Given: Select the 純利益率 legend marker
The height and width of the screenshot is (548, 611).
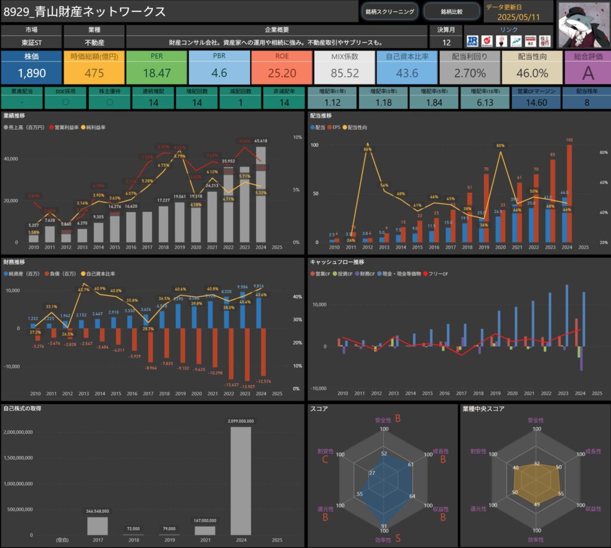Looking at the screenshot, I should pyautogui.click(x=83, y=128).
